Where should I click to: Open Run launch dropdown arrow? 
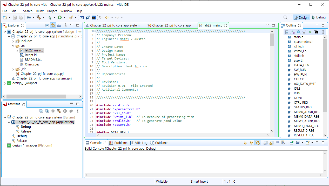coord(64,17)
